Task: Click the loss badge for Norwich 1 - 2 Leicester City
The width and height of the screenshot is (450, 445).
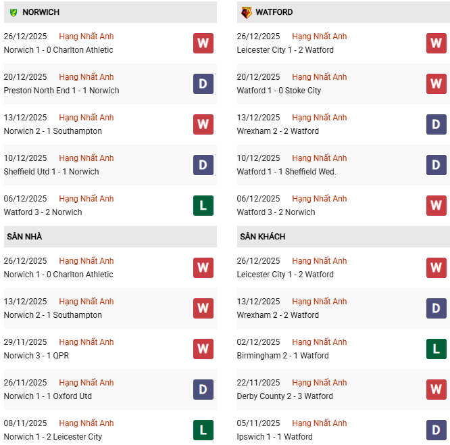Action: (203, 430)
